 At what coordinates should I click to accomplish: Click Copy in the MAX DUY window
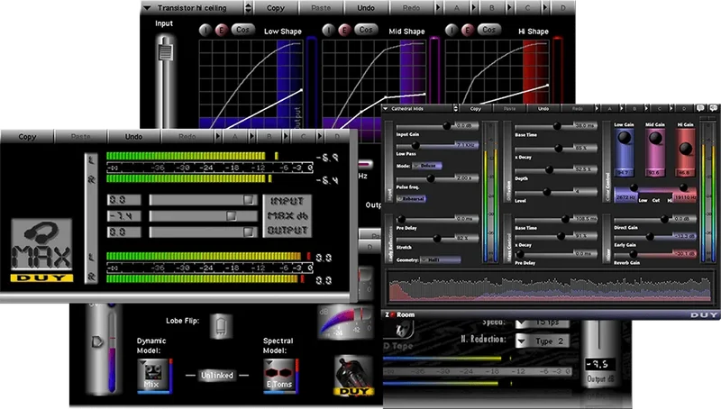27,137
